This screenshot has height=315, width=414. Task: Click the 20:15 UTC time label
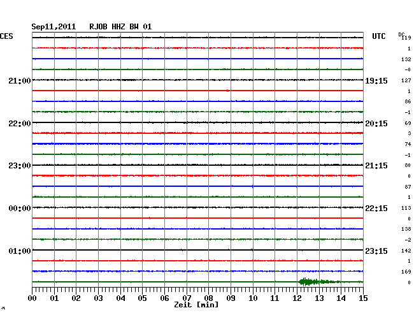click(x=376, y=124)
